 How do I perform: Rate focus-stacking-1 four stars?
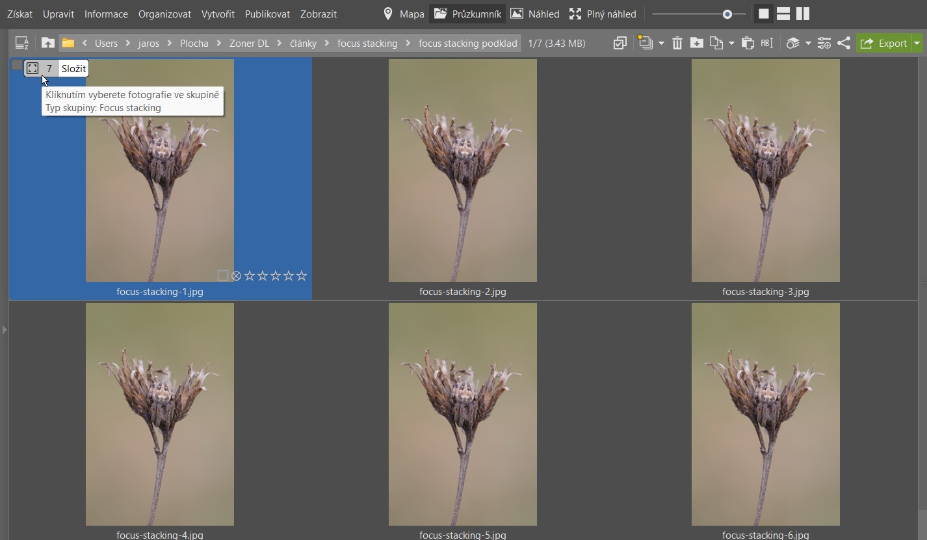[289, 276]
